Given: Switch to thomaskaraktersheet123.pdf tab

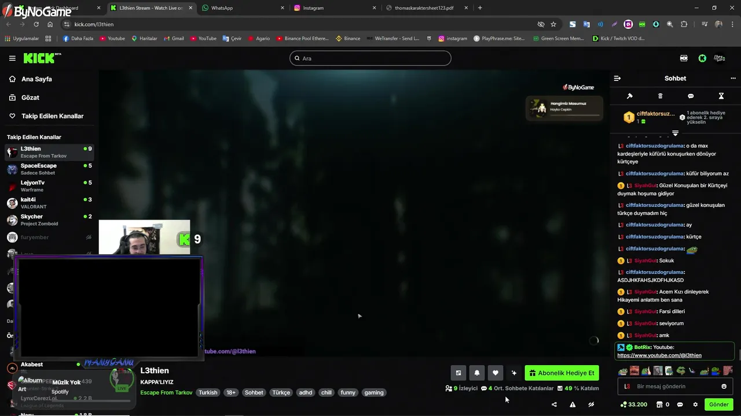Looking at the screenshot, I should 425,8.
